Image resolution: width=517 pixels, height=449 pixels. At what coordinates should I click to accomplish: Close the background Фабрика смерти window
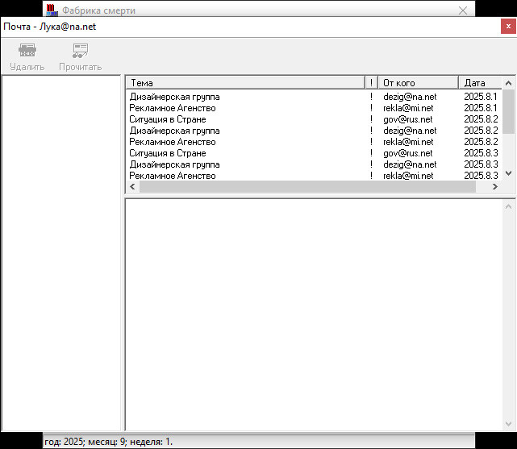click(x=463, y=10)
